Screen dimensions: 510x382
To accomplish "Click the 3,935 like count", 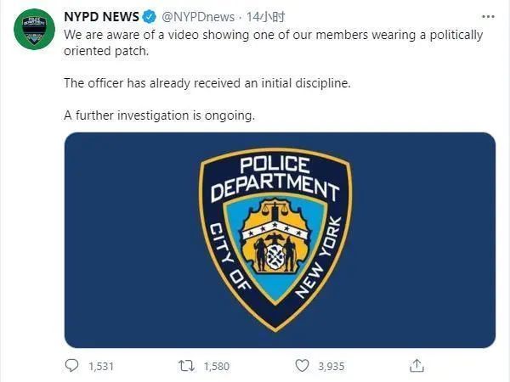I will pos(332,366).
